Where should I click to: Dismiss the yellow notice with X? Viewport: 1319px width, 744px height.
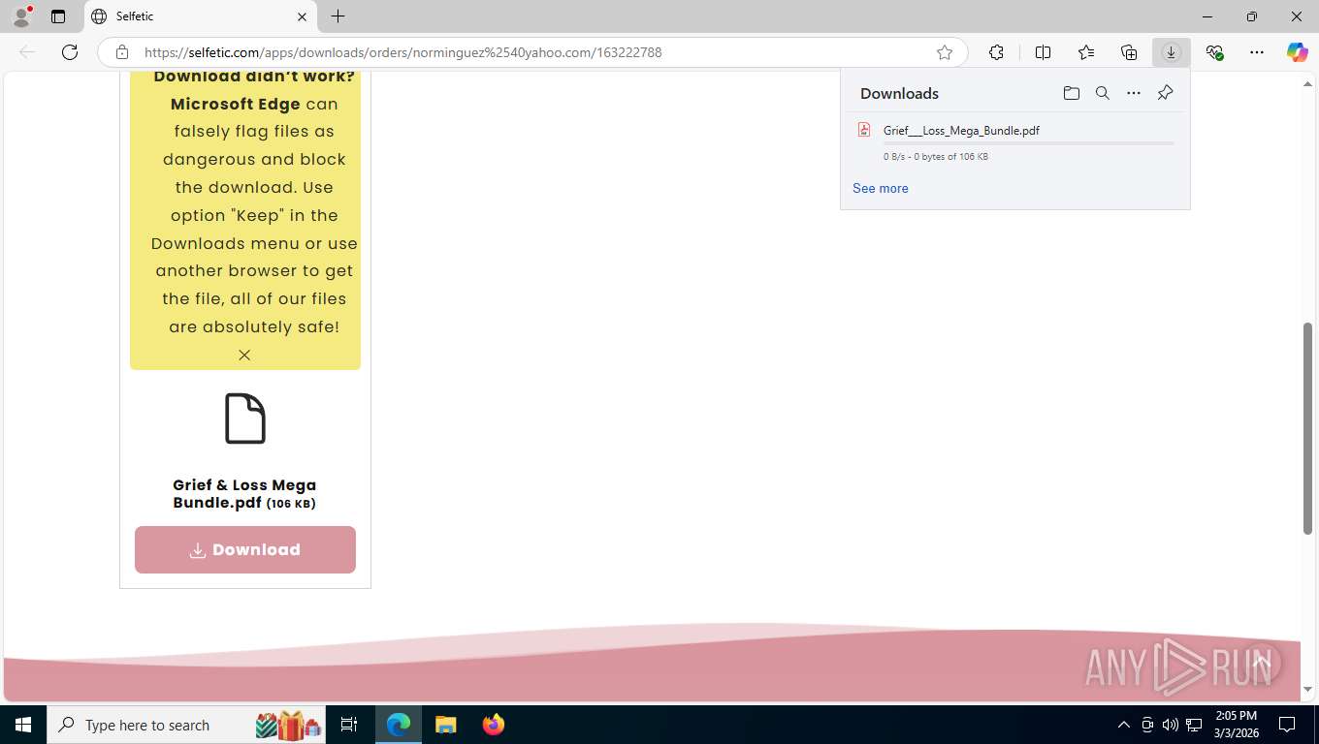244,355
